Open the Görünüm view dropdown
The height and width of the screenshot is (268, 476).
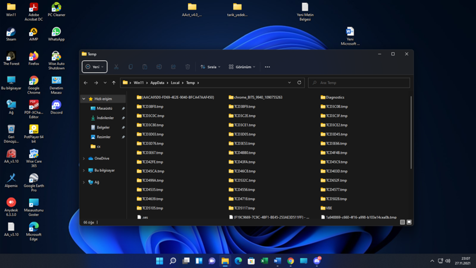point(242,67)
